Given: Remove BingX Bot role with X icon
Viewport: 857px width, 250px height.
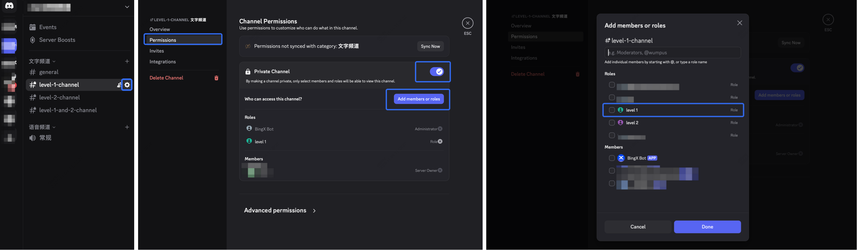Looking at the screenshot, I should [440, 129].
